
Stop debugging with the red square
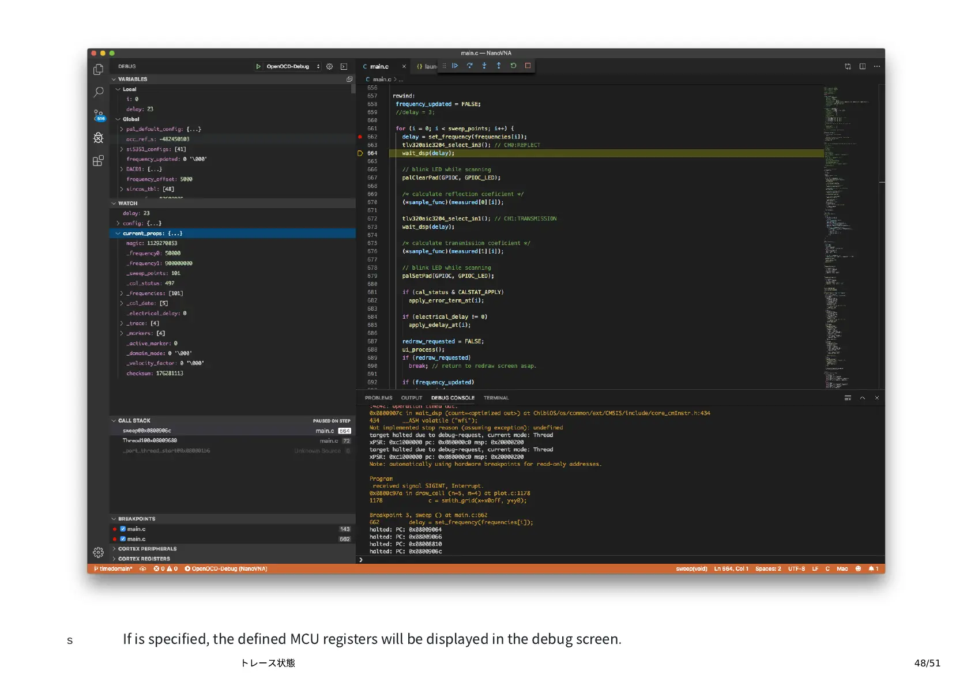pyautogui.click(x=528, y=66)
